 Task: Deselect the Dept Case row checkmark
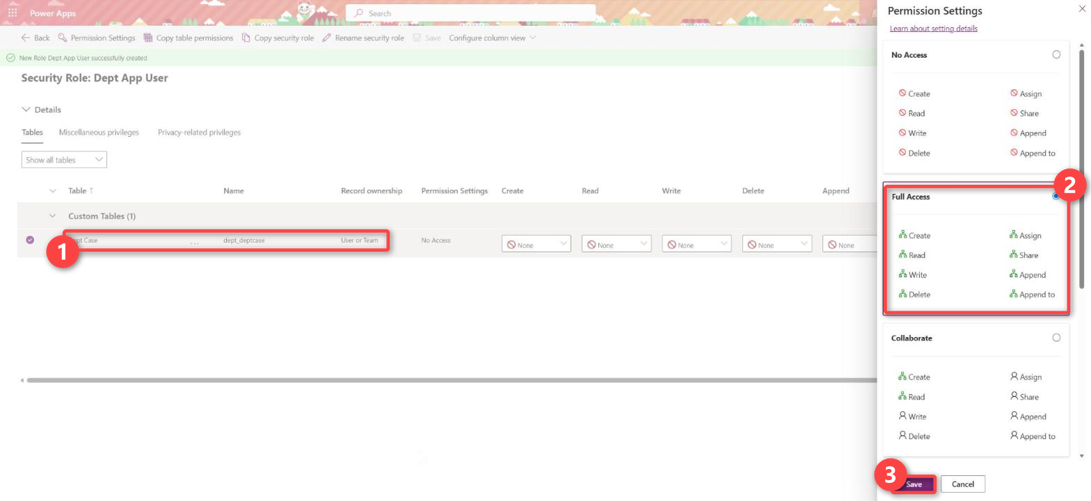click(30, 240)
